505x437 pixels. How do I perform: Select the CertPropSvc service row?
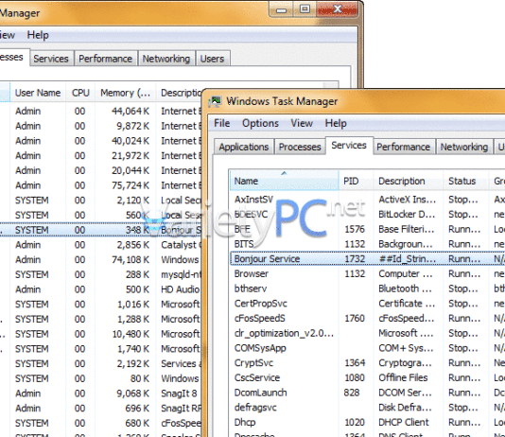[367, 304]
